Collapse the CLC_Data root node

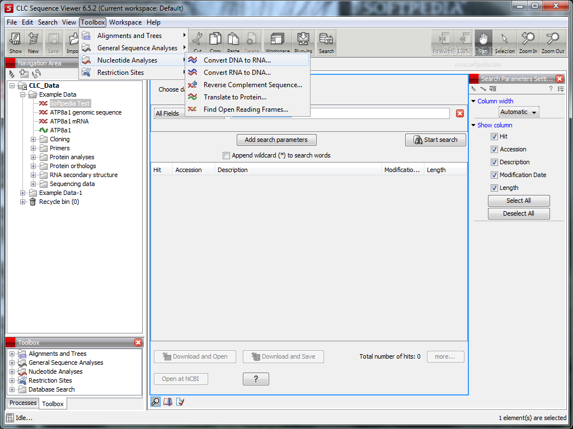click(x=12, y=85)
